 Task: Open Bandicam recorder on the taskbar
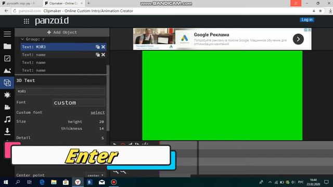click(113, 182)
